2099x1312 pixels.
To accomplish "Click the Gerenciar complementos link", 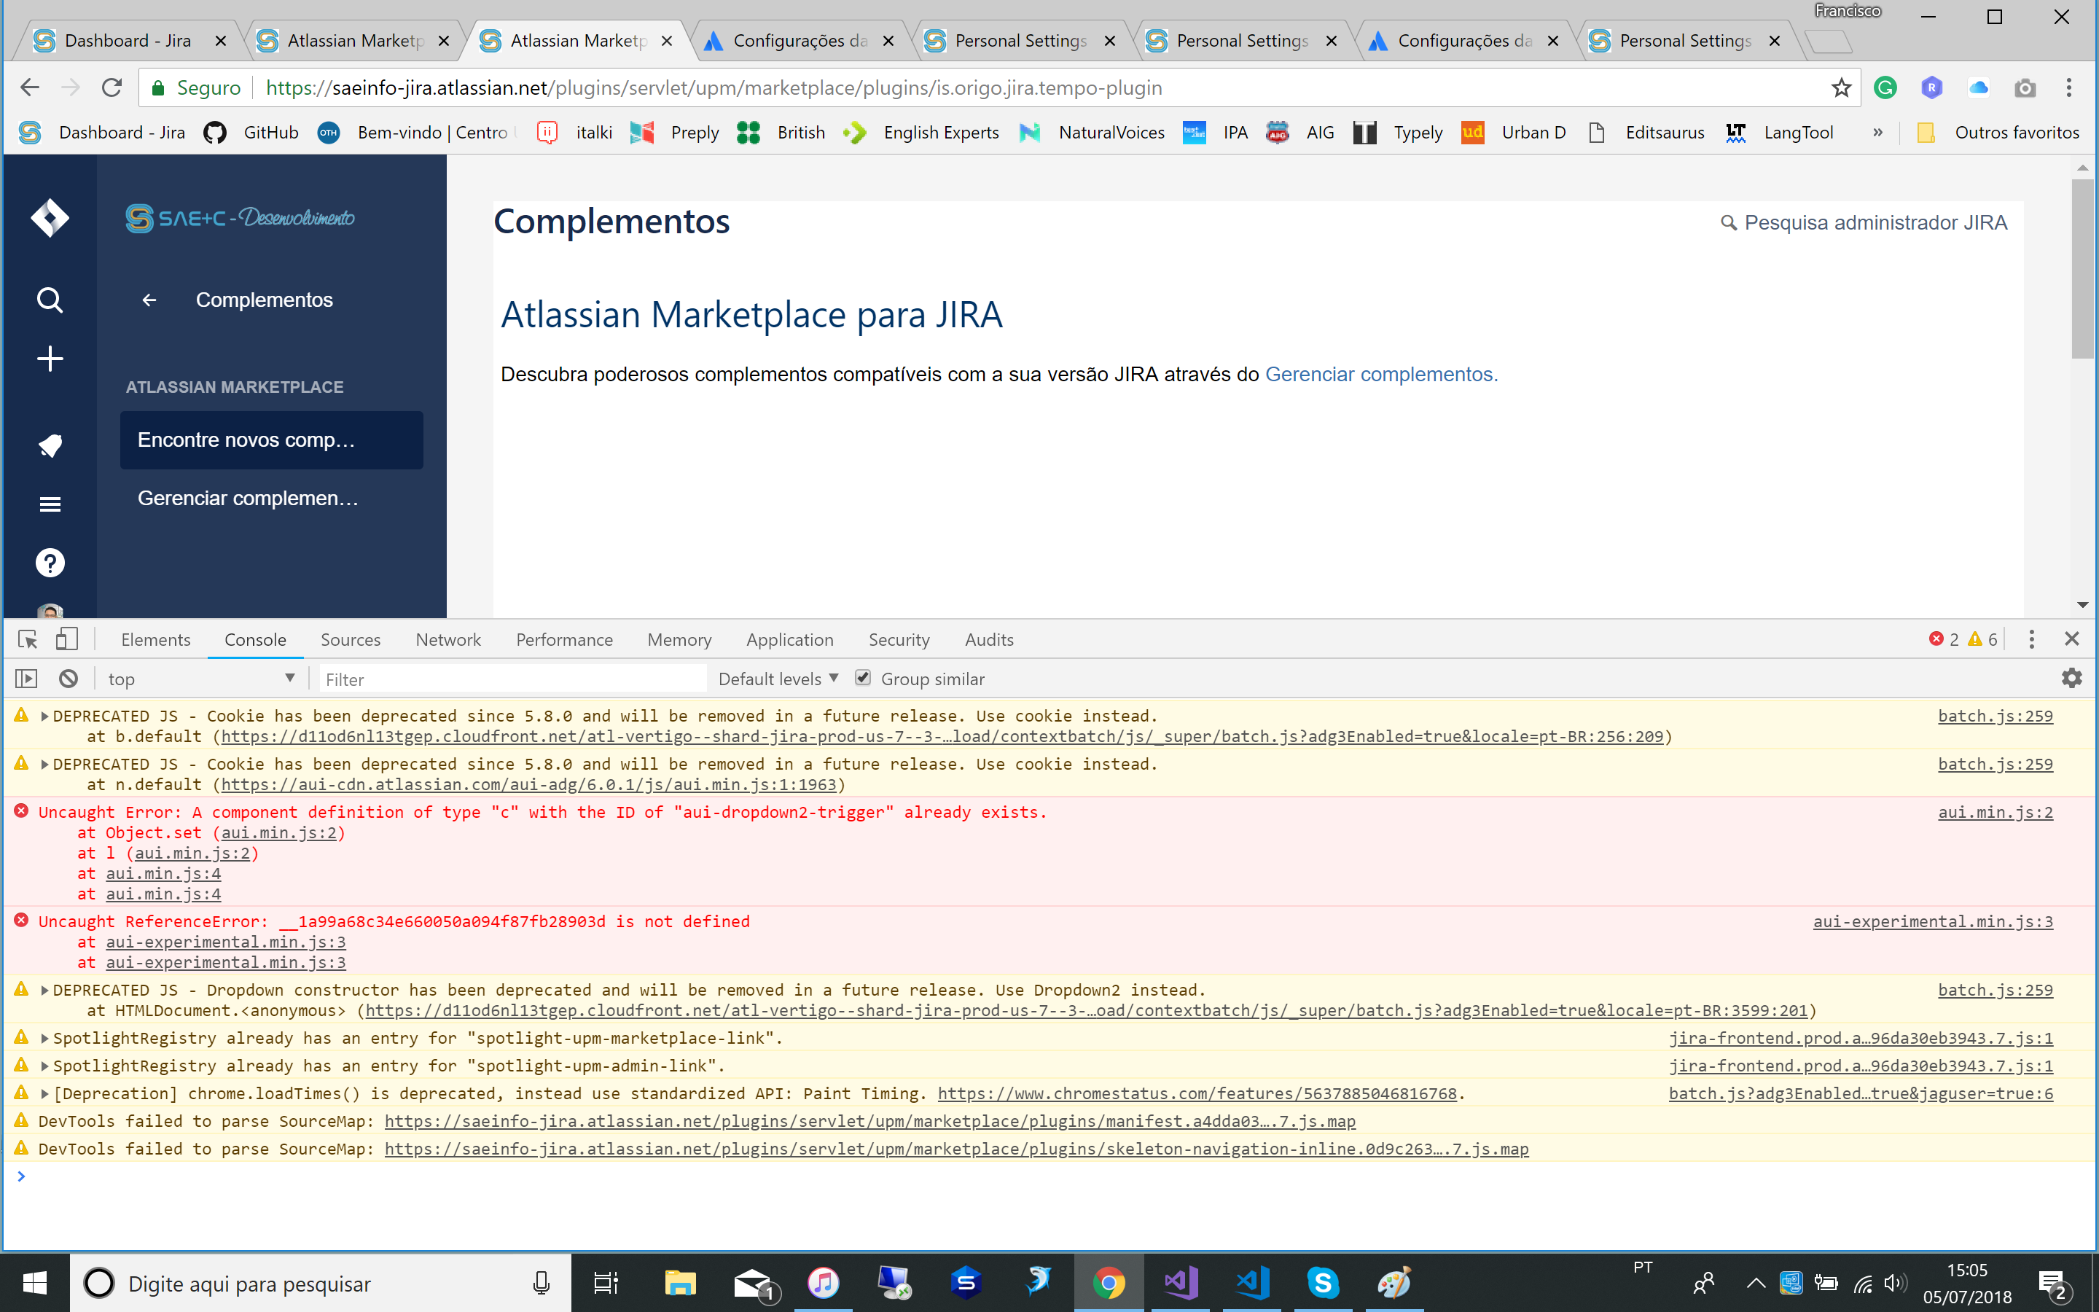I will coord(1380,374).
